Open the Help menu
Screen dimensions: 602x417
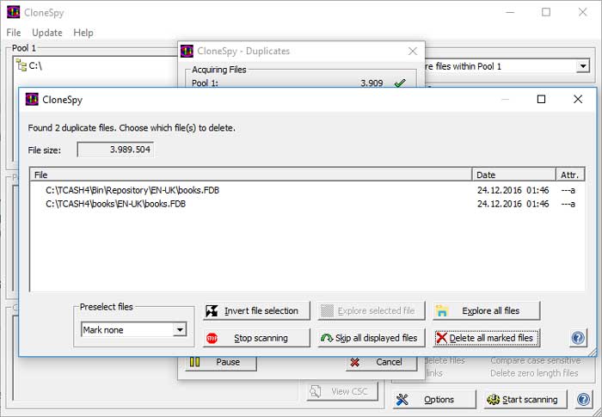click(x=83, y=33)
